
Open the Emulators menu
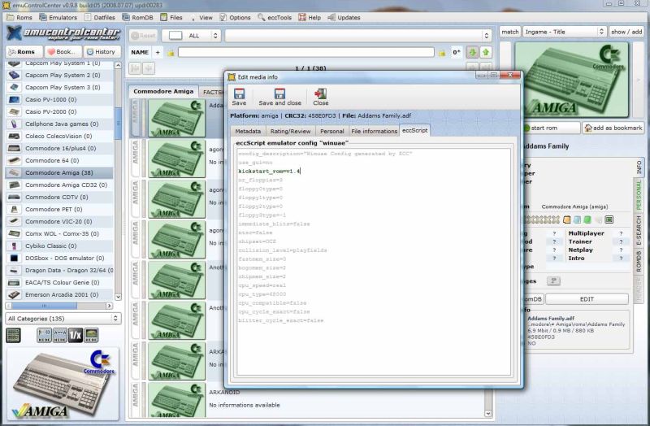pos(58,17)
